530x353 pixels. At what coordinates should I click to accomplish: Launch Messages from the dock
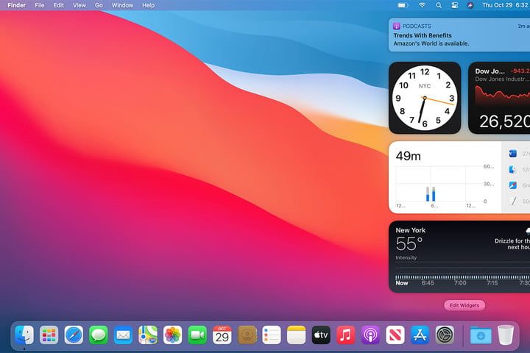99,335
